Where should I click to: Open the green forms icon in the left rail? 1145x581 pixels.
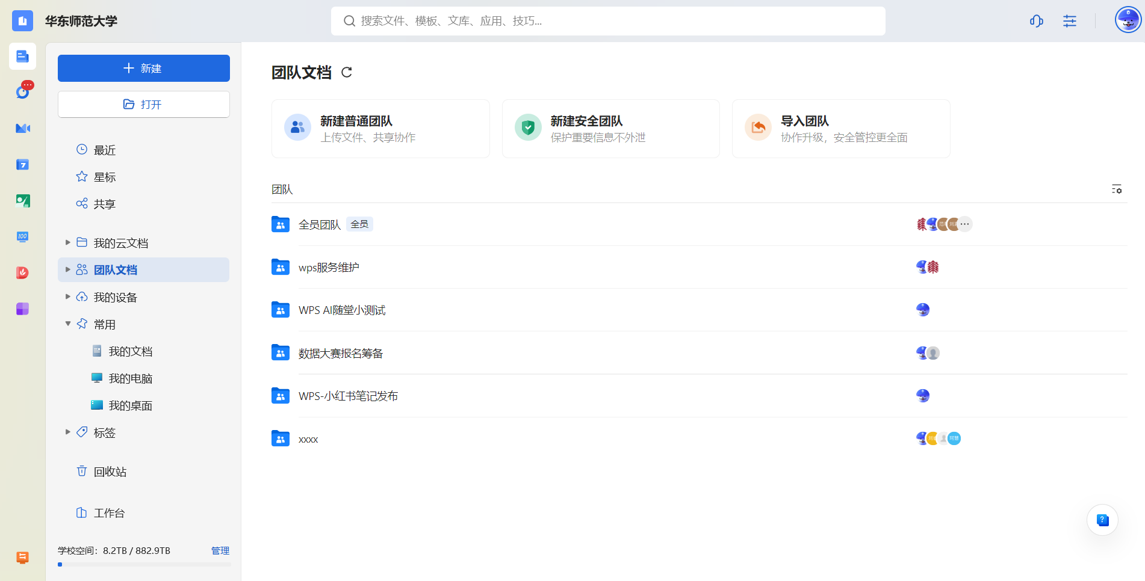23,200
